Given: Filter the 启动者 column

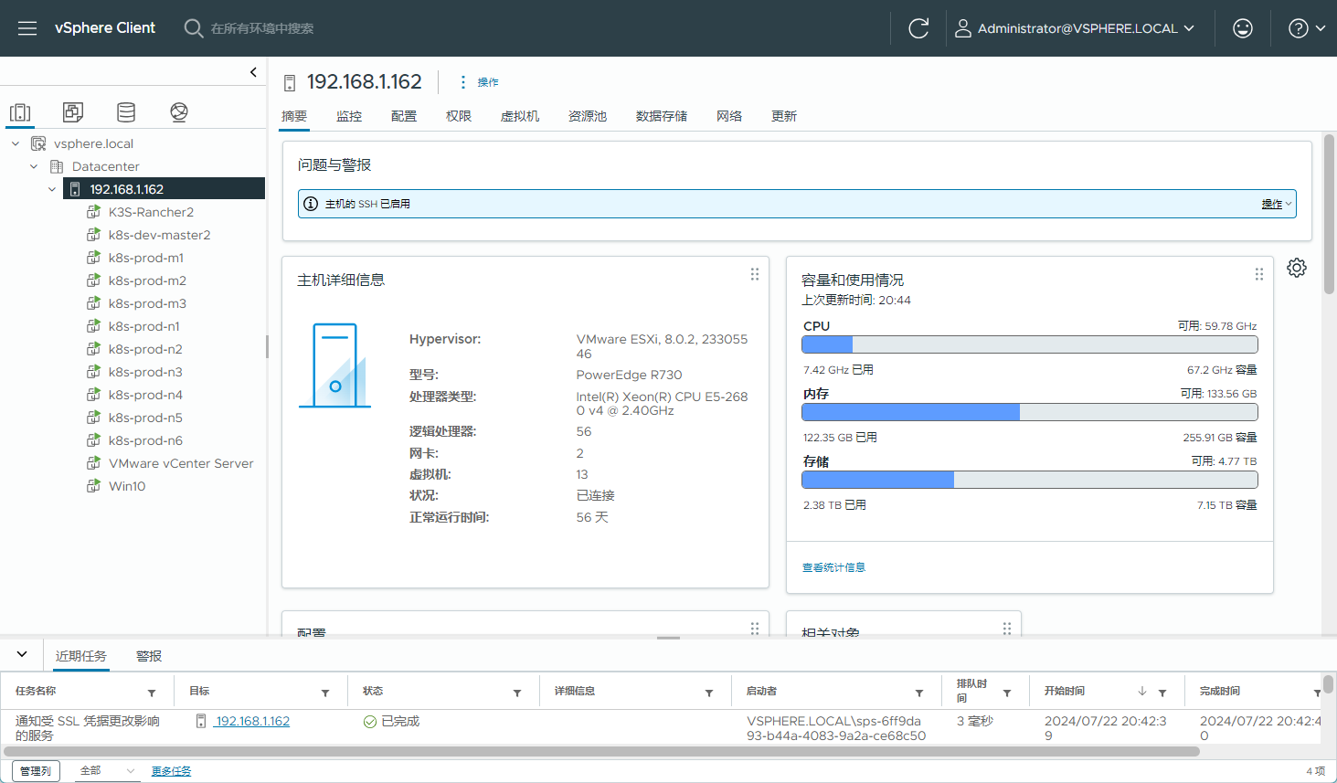Looking at the screenshot, I should point(919,693).
